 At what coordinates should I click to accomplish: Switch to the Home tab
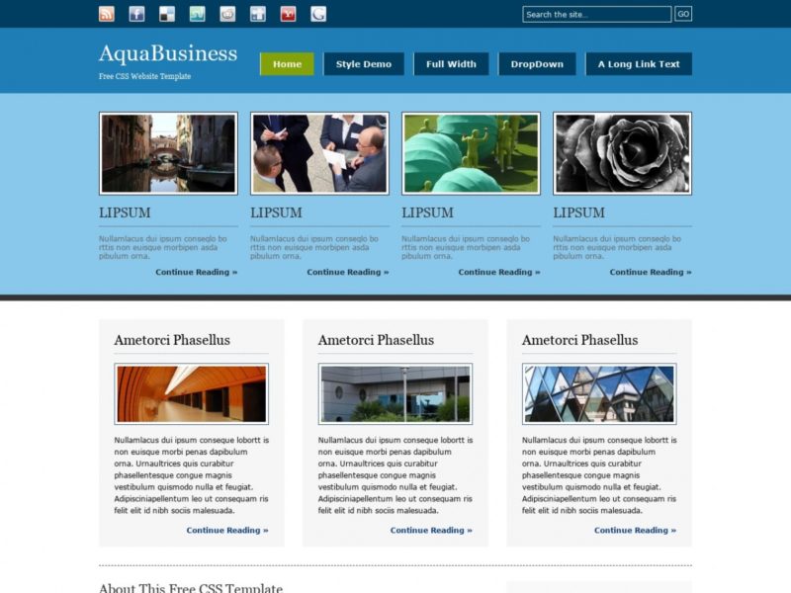coord(288,63)
